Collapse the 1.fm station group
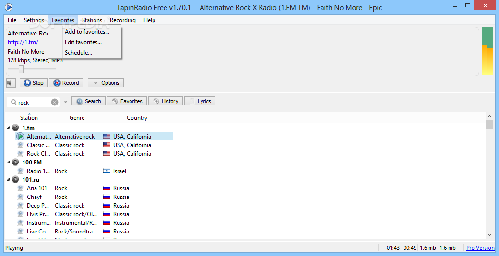Viewport: 499px width, 256px height. point(8,128)
